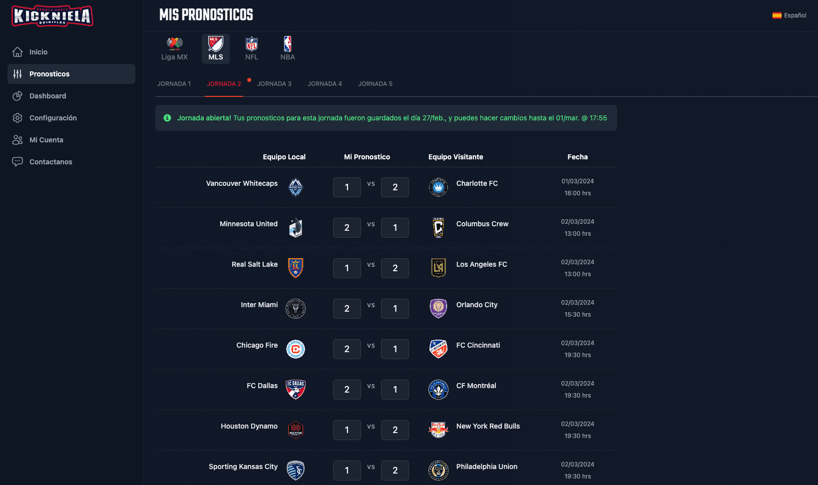The width and height of the screenshot is (818, 485).
Task: Open Configuración from the sidebar
Action: 53,118
